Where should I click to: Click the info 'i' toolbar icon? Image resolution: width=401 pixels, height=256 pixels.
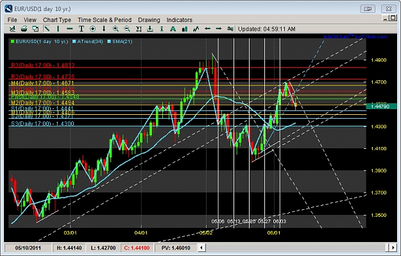(162, 29)
